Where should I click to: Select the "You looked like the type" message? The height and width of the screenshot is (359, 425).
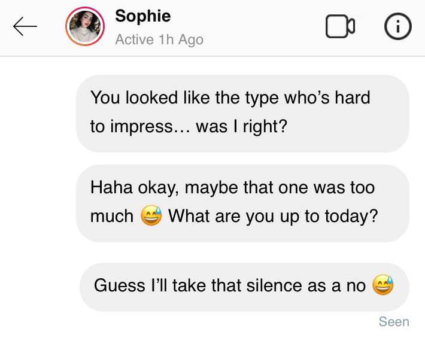242,113
